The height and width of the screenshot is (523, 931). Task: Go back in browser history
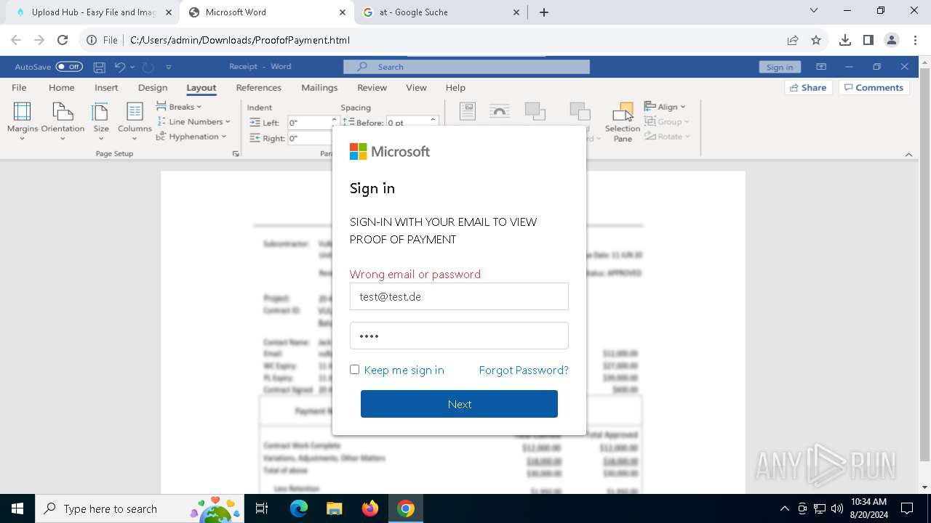click(x=16, y=40)
